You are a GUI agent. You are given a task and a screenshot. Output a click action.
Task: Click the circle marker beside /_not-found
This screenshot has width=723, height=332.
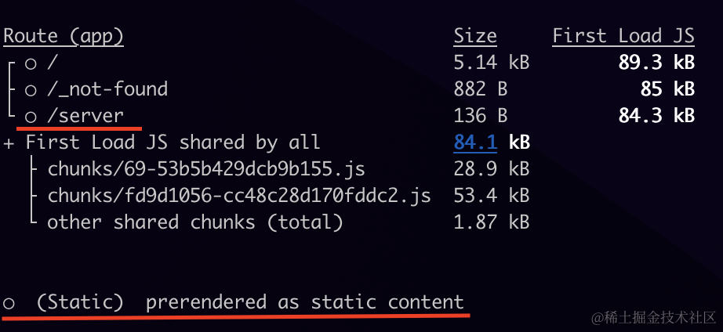[x=31, y=90]
